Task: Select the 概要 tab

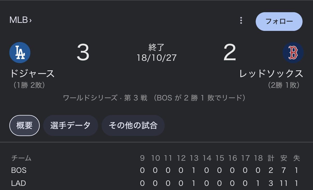Action: point(24,125)
